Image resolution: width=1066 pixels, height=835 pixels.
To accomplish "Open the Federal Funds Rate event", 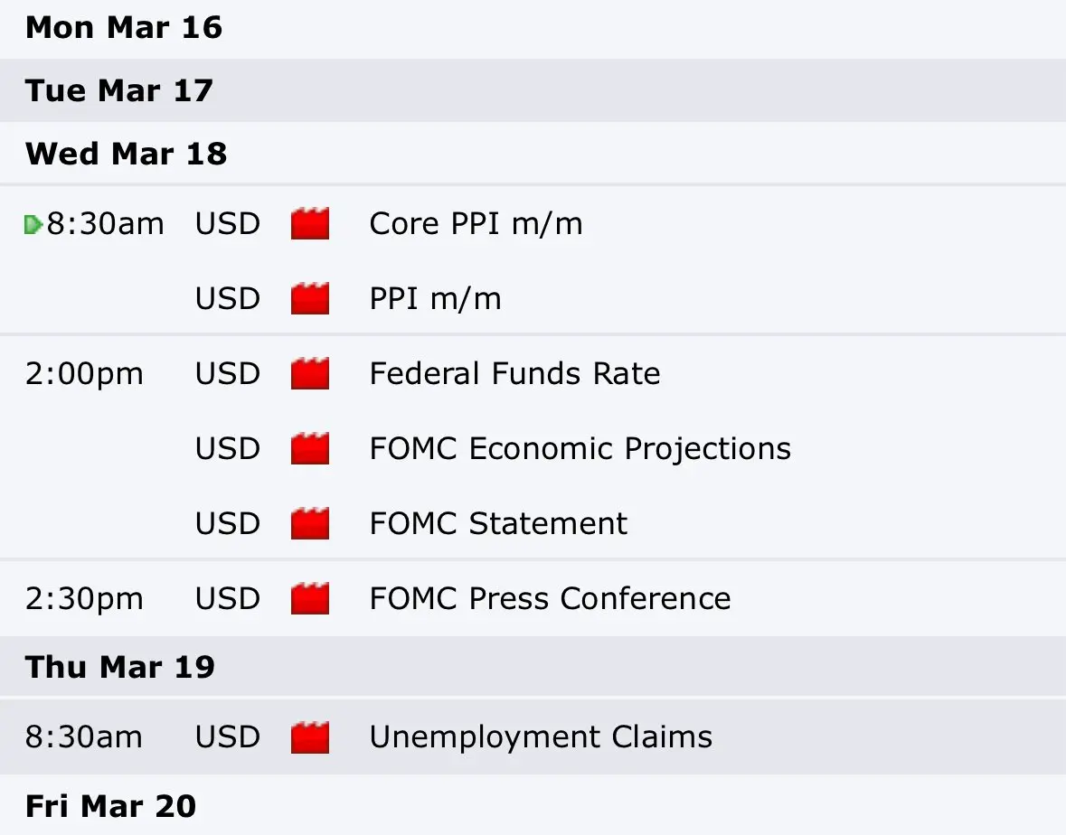I will (x=514, y=374).
